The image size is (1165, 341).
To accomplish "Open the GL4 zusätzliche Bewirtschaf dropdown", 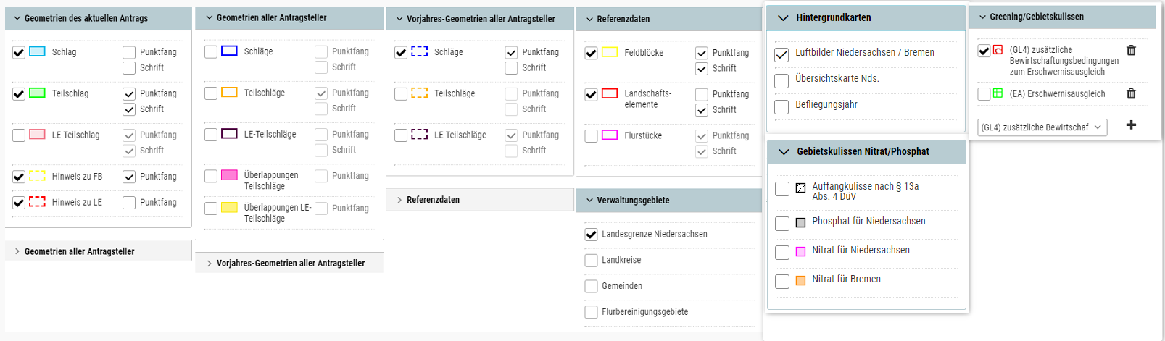I will click(1041, 127).
